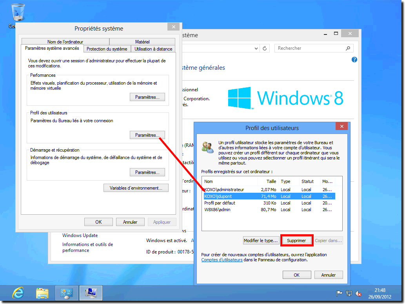Minimize the Système window
The height and width of the screenshot is (304, 405).
coord(325,34)
